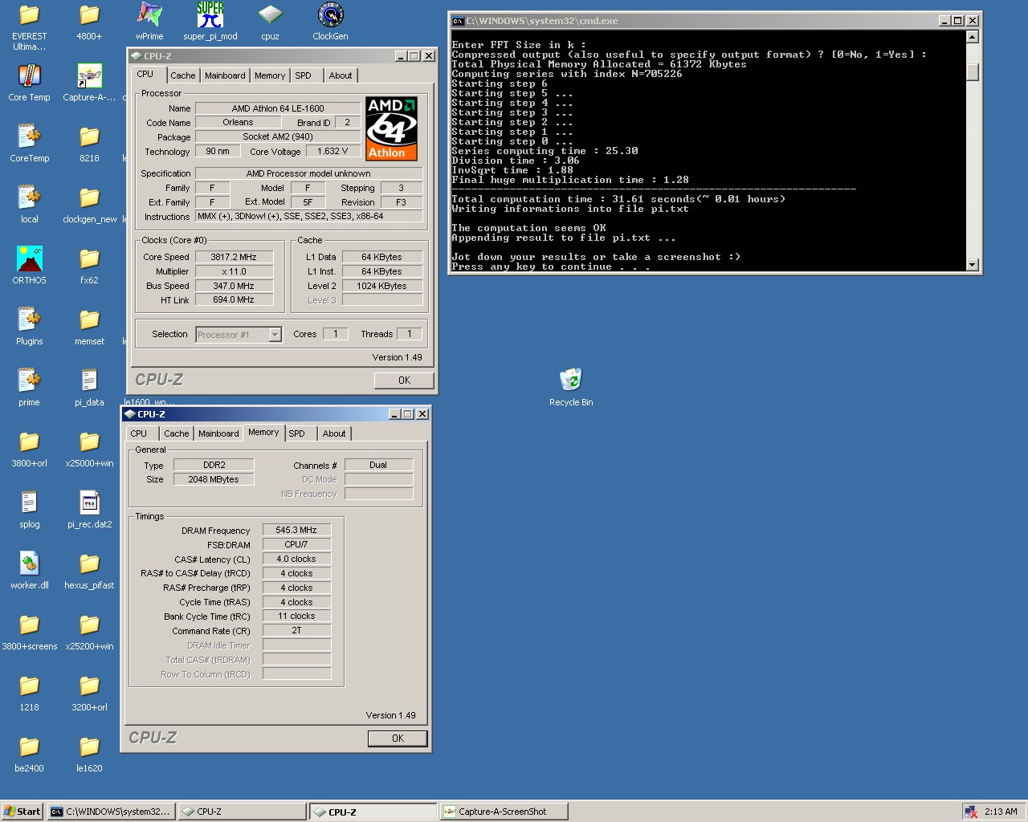Screen dimensions: 1028x822
Task: Select the worker.dll file icon
Action: [x=29, y=571]
